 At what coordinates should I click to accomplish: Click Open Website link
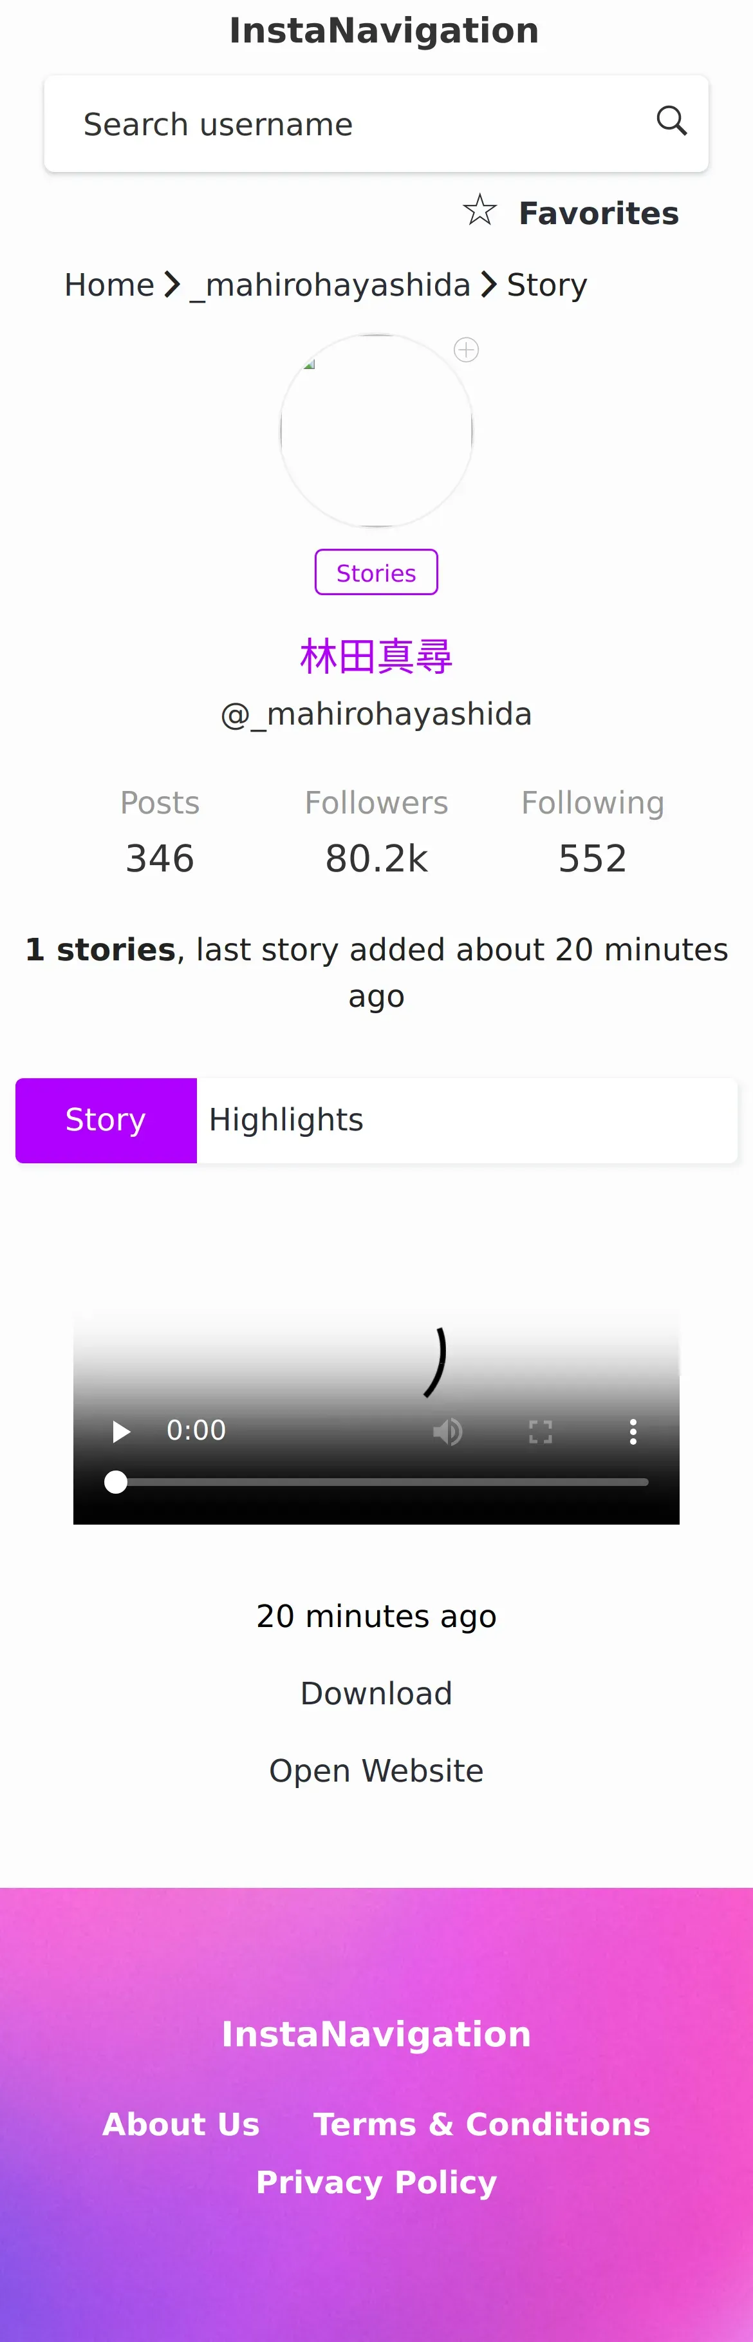coord(376,1770)
